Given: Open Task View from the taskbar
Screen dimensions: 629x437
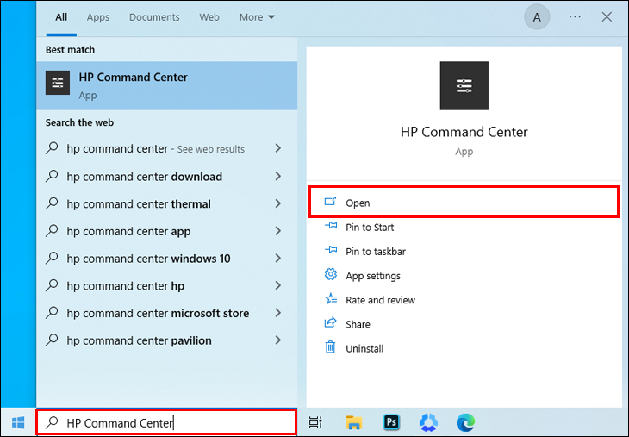Looking at the screenshot, I should tap(315, 422).
